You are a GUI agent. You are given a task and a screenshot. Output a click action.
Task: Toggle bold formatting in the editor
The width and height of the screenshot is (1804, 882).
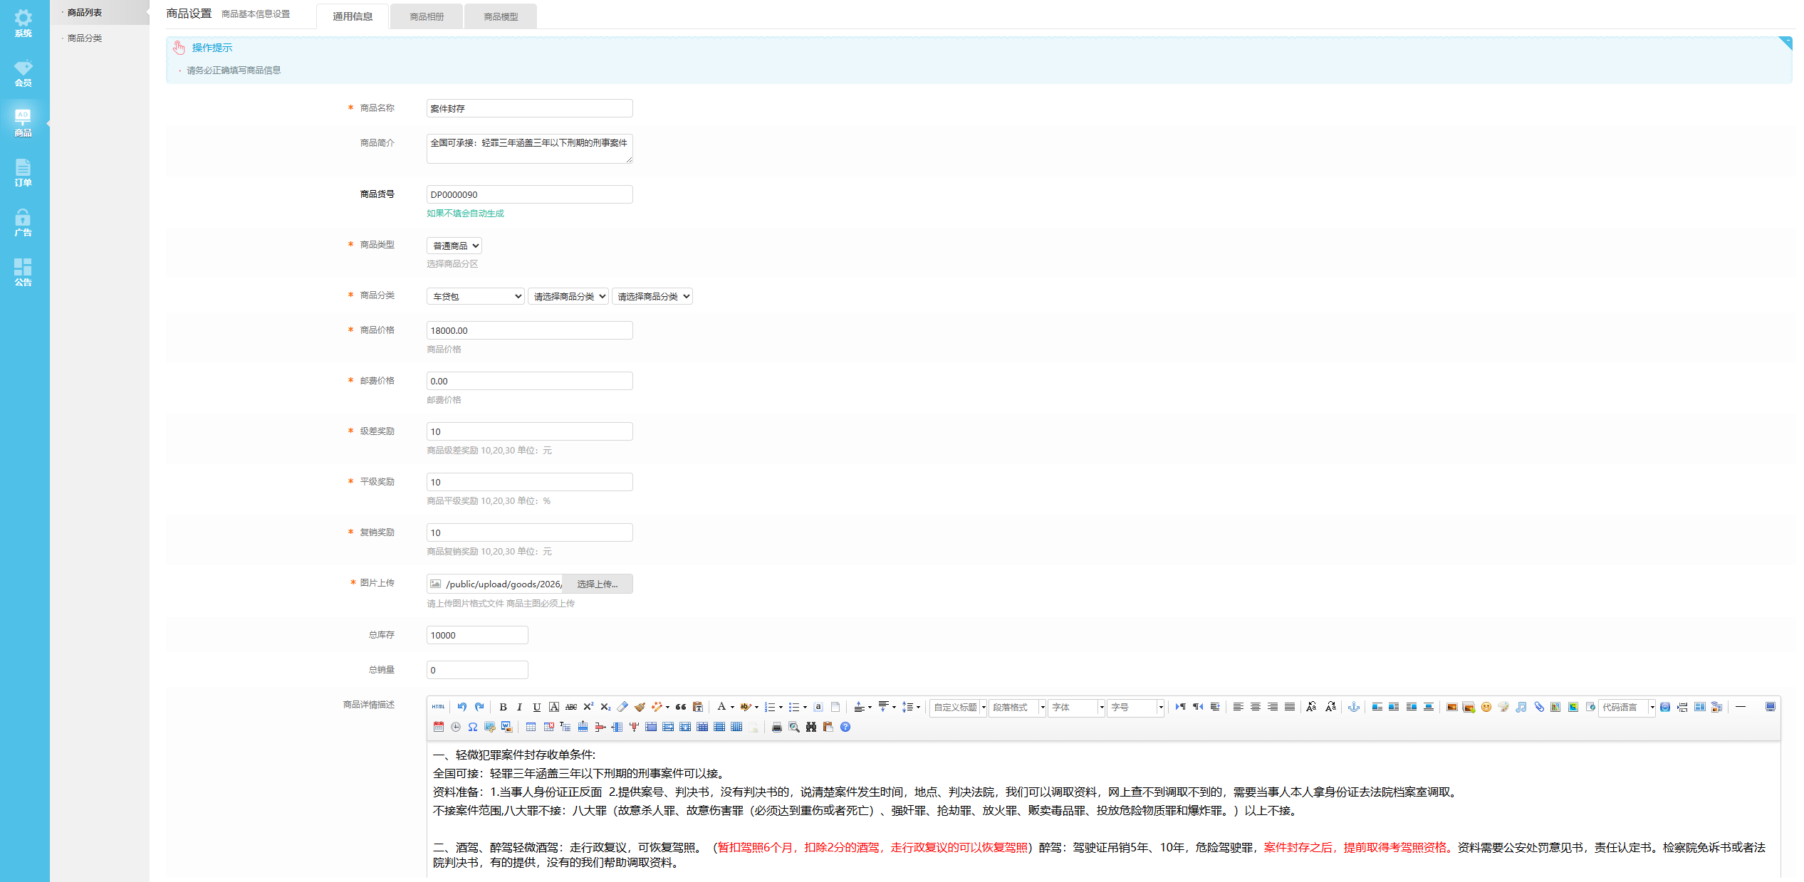pyautogui.click(x=503, y=707)
